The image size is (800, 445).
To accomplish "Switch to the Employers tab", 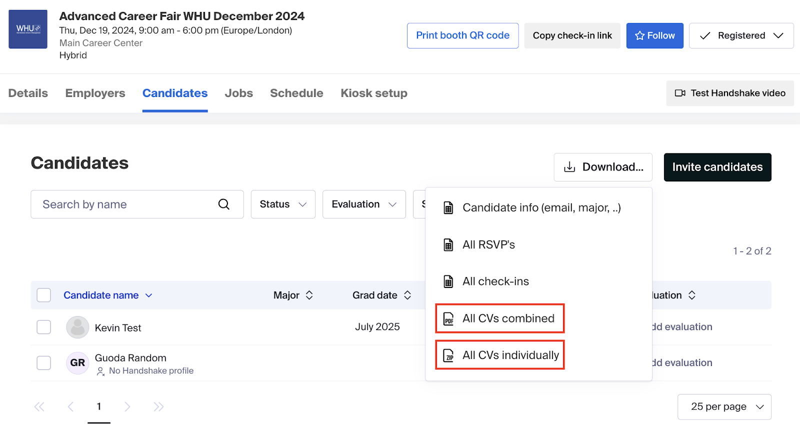I will tap(95, 93).
